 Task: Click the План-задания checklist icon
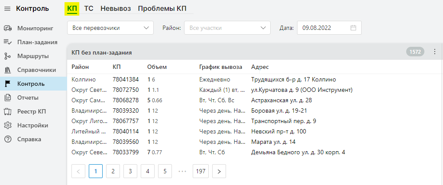7,42
